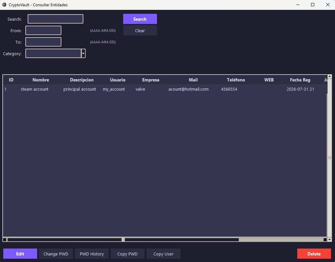This screenshot has width=335, height=262.
Task: Sort by the Descripcion column header
Action: (x=82, y=80)
